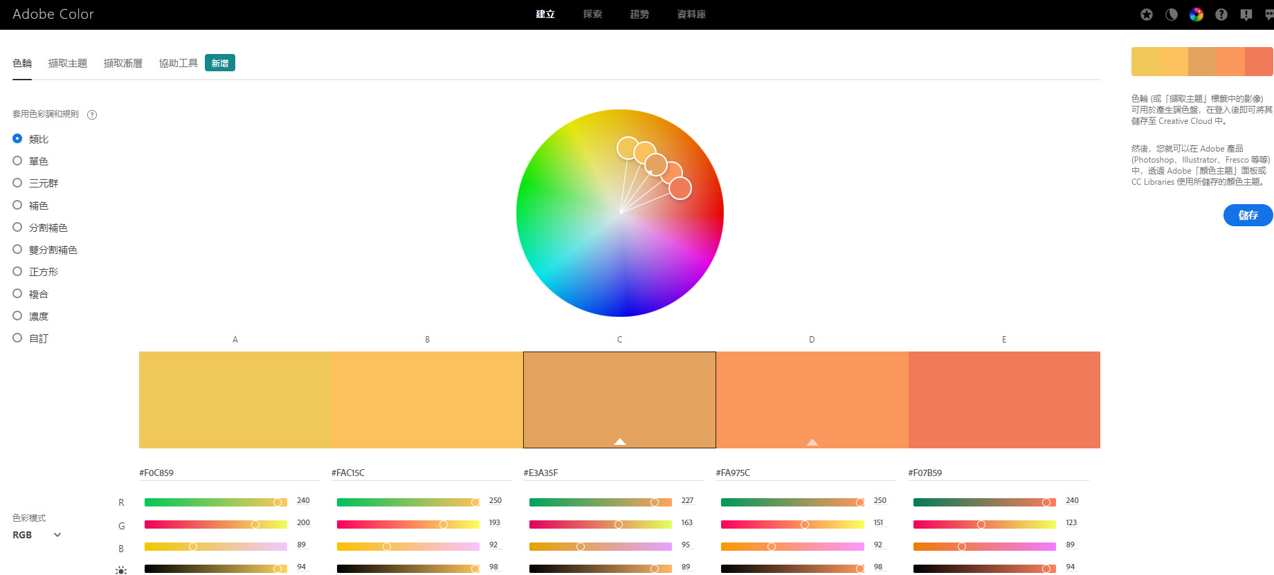Viewport: 1274px width, 575px height.
Task: Open the rainbow color wheel icon
Action: point(1196,15)
